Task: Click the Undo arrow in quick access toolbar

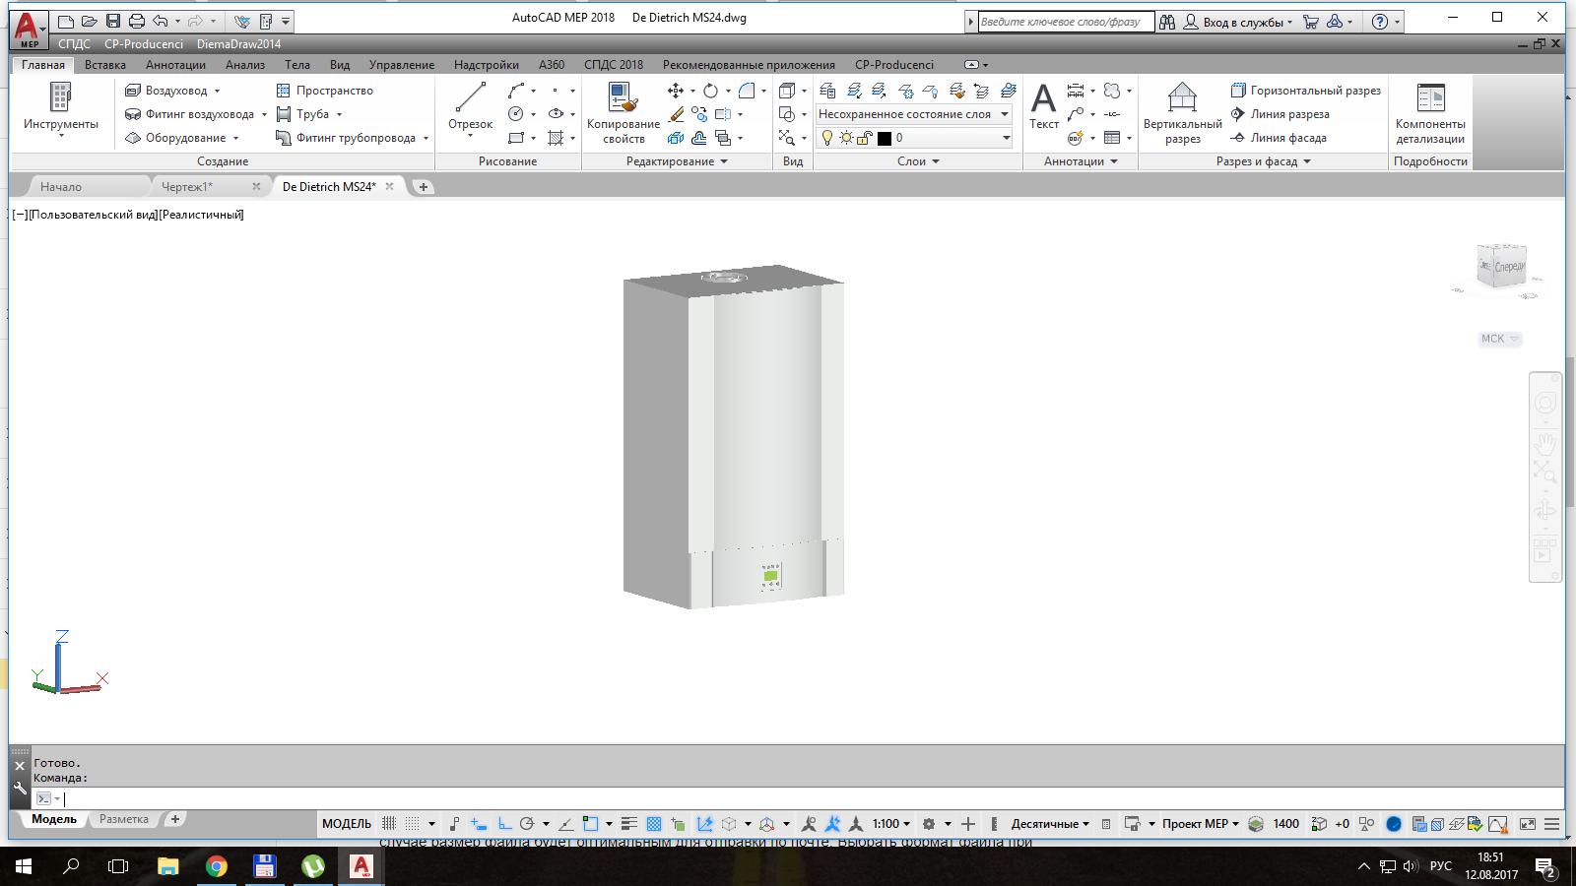Action: click(161, 21)
